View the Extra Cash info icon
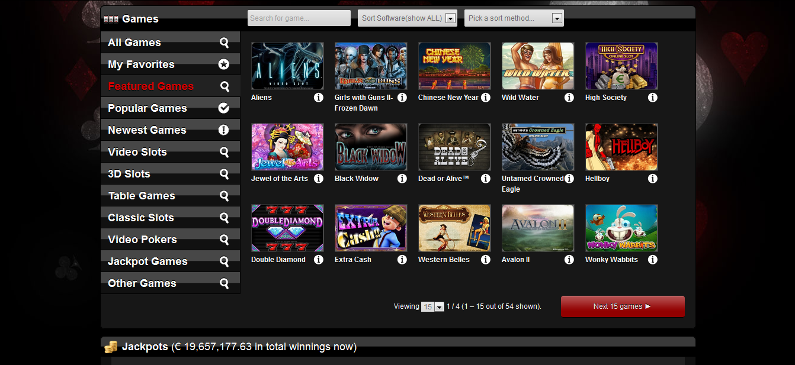Screen dimensions: 795x365 pyautogui.click(x=402, y=260)
